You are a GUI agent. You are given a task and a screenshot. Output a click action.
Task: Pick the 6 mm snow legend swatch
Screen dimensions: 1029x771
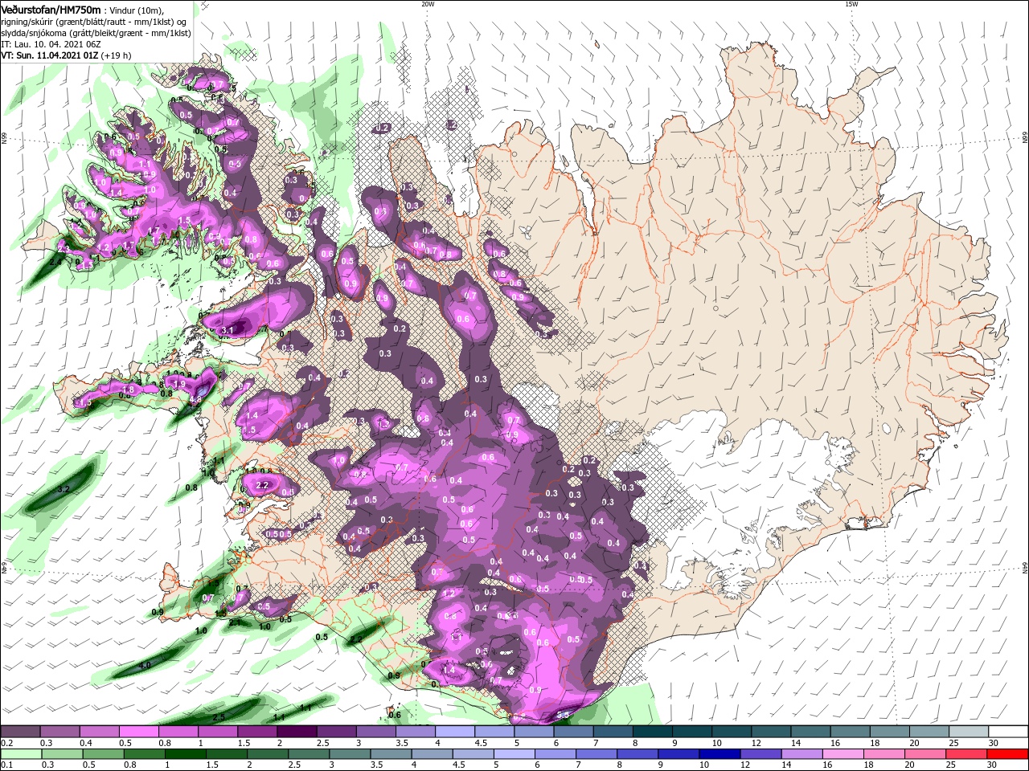(x=573, y=732)
